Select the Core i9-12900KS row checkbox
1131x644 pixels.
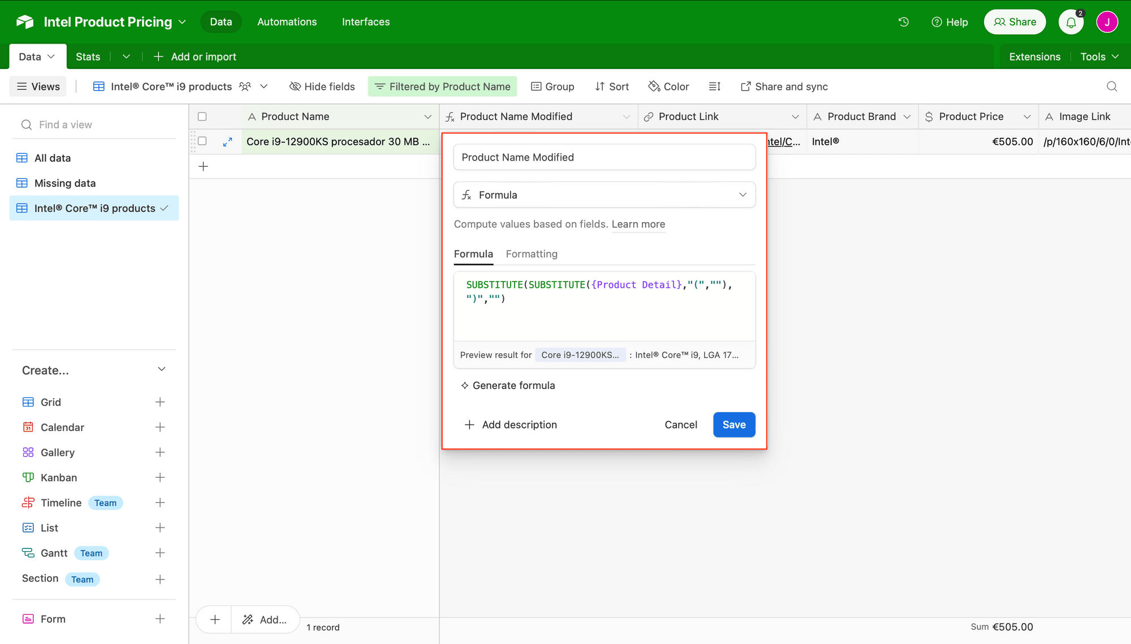[202, 141]
